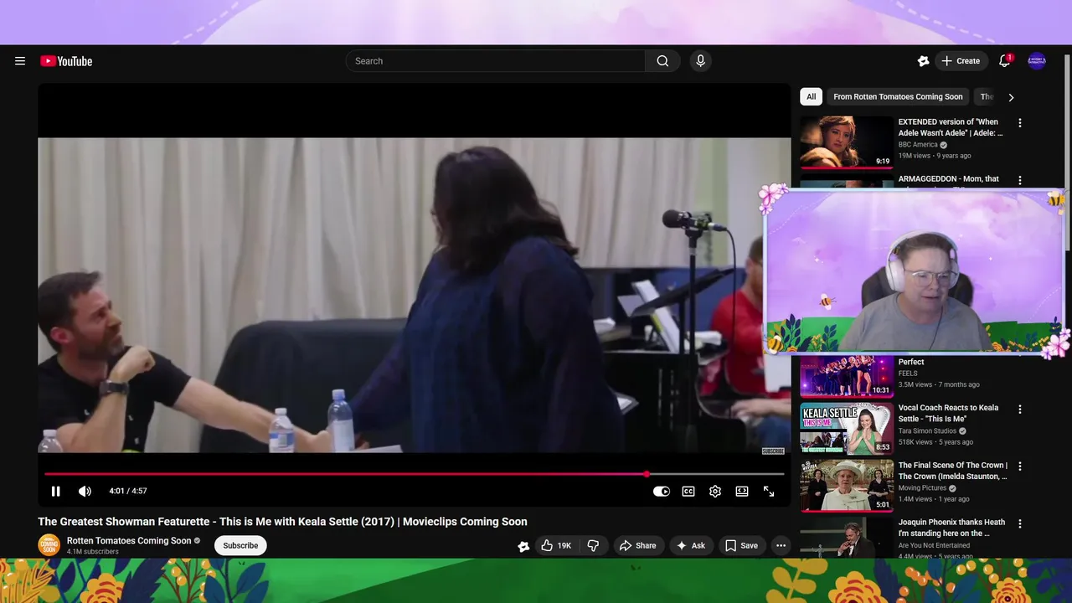
Task: Open the Adele extended version thumbnail
Action: (847, 142)
